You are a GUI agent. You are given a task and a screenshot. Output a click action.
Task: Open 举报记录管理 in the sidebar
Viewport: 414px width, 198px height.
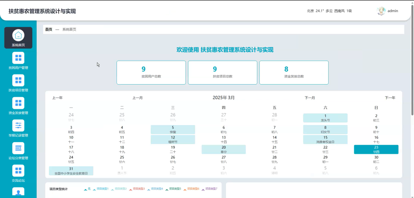tap(18, 128)
